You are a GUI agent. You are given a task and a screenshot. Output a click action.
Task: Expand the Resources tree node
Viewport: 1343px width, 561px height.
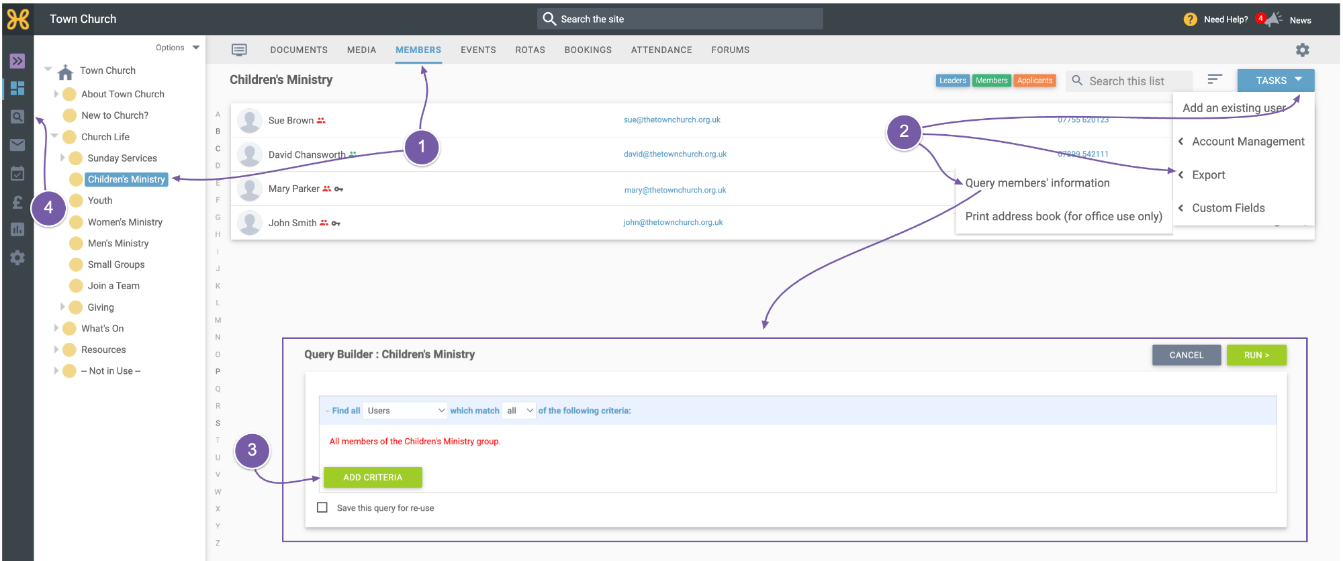pos(56,350)
